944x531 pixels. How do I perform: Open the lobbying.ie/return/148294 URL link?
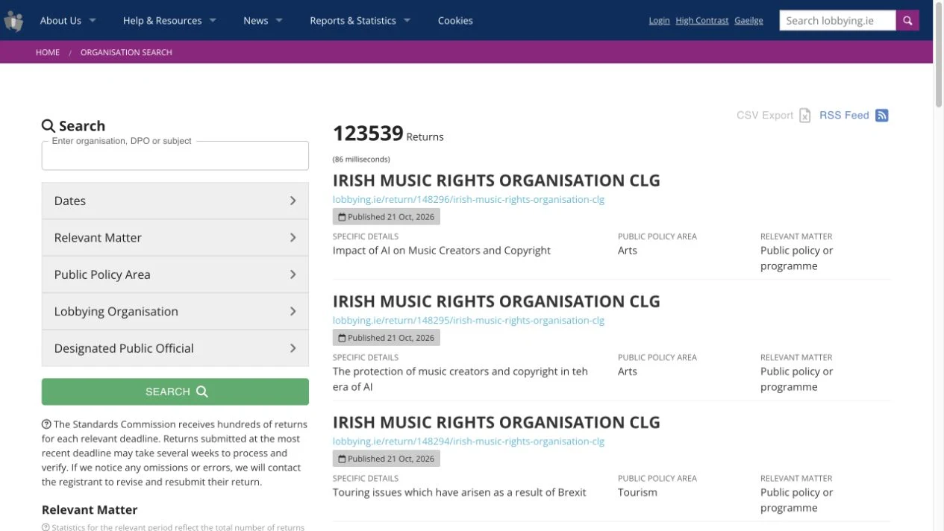tap(469, 442)
